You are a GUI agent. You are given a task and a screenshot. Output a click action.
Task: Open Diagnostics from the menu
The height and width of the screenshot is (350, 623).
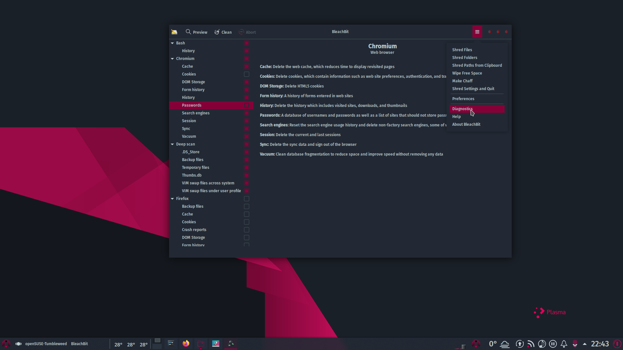pos(477,109)
